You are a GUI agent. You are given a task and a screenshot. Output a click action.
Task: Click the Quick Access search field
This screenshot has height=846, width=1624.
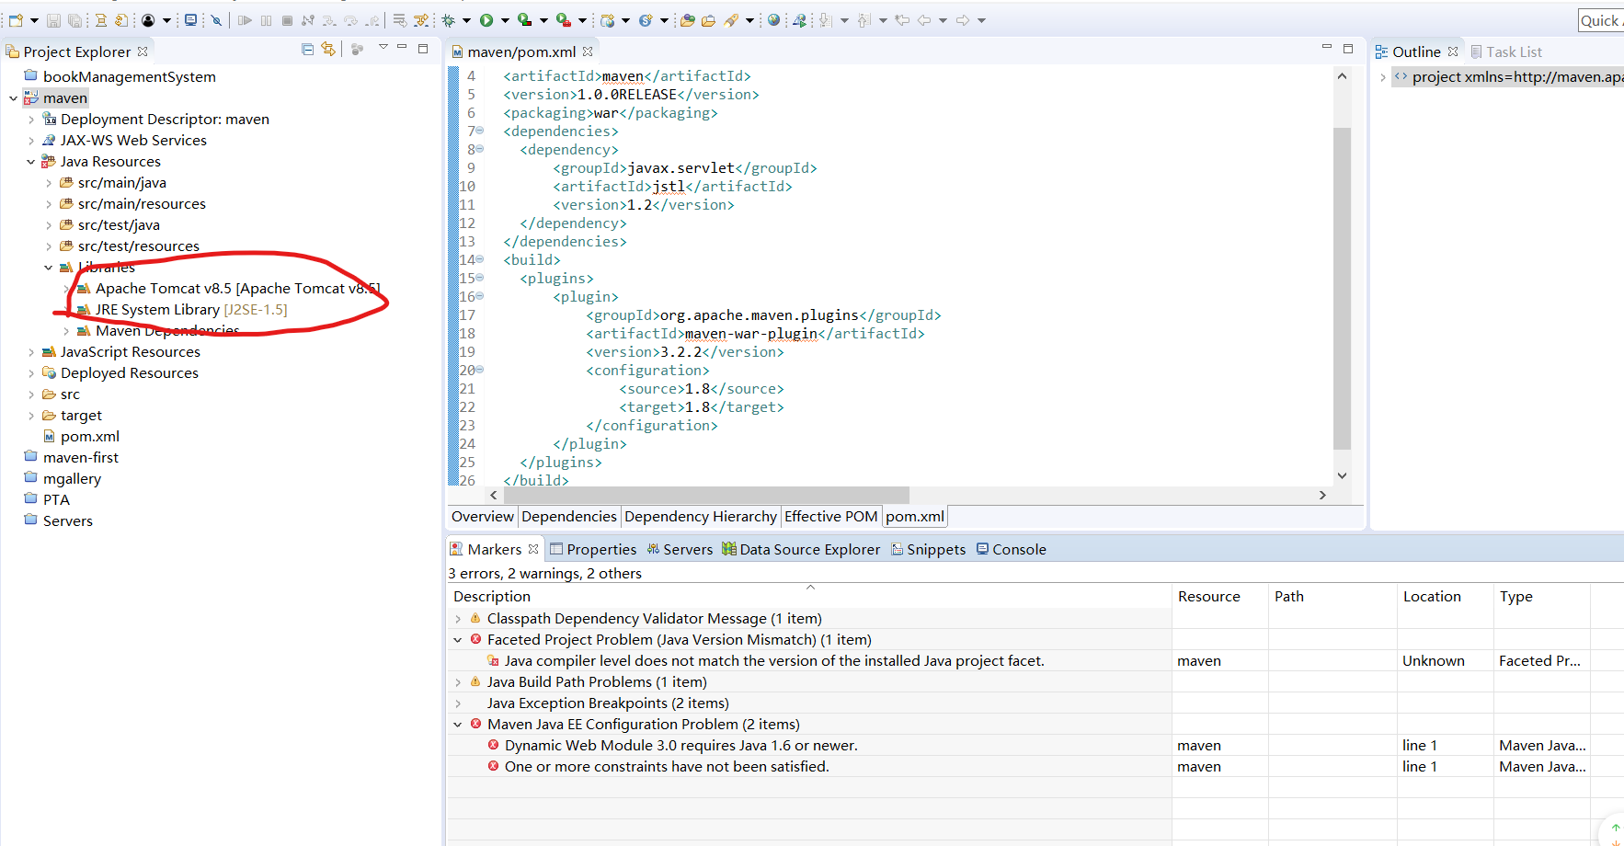coord(1601,20)
